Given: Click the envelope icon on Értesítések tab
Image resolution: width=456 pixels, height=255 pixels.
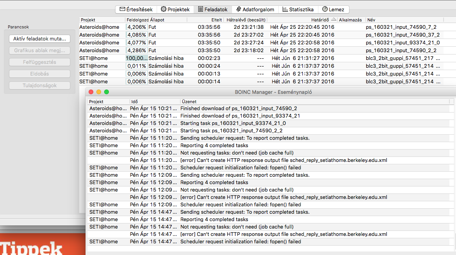Looking at the screenshot, I should [122, 9].
